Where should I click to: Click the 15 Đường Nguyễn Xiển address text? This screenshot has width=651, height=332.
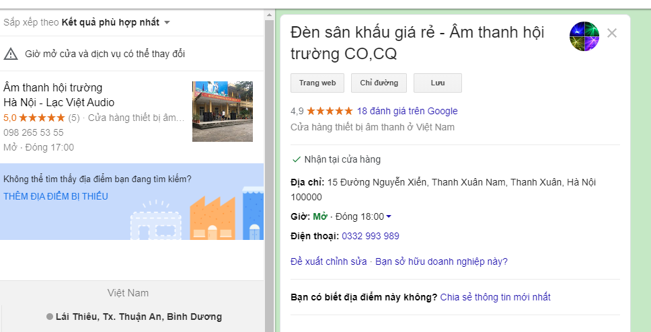tap(443, 190)
